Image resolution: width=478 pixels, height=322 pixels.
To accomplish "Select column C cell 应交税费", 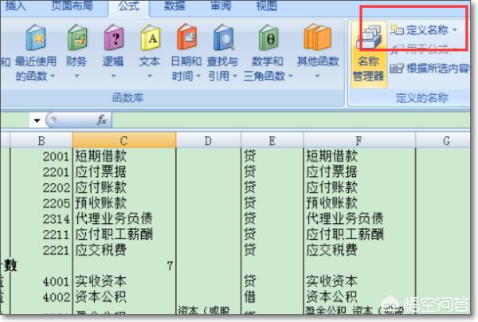I will 124,250.
